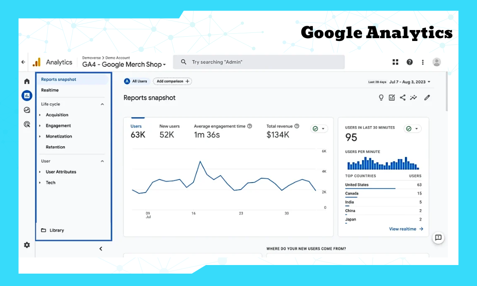This screenshot has height=286, width=477.
Task: Click the Add comparison button
Action: (172, 82)
